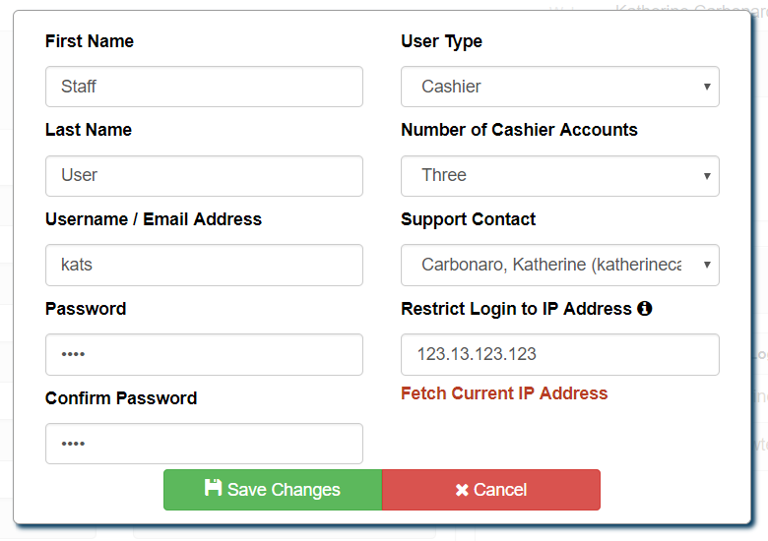
Task: Cancel editing the user
Action: pyautogui.click(x=491, y=490)
